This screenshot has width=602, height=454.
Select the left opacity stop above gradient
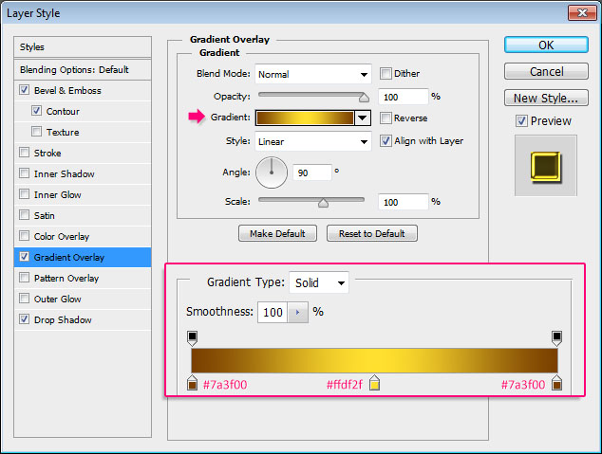point(193,338)
